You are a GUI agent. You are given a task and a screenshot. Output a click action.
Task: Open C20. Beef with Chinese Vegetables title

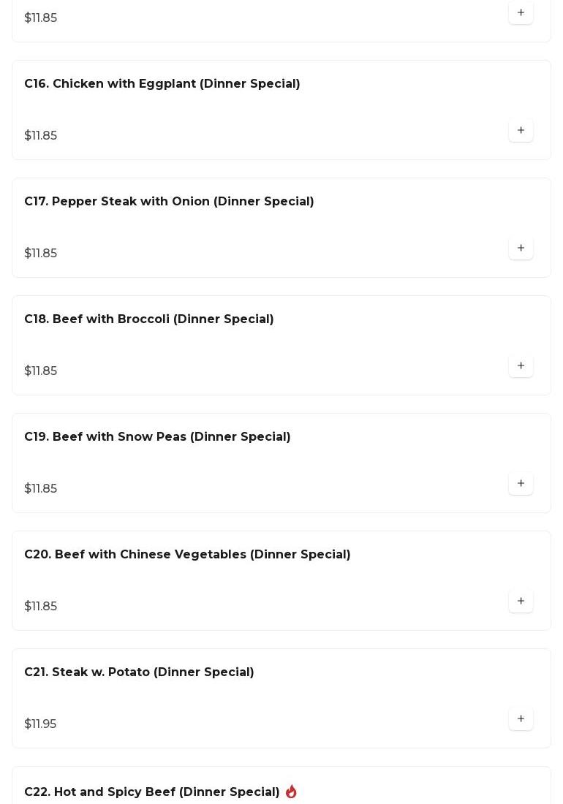click(x=187, y=555)
